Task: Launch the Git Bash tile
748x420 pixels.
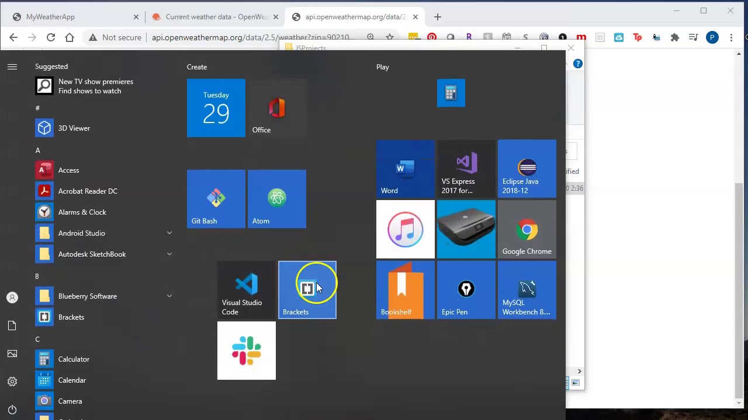Action: point(216,199)
